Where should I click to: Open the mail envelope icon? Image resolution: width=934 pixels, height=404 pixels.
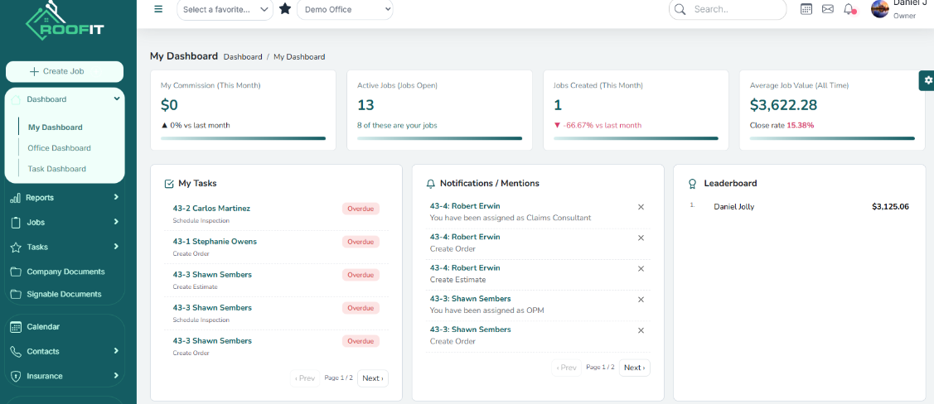[827, 9]
